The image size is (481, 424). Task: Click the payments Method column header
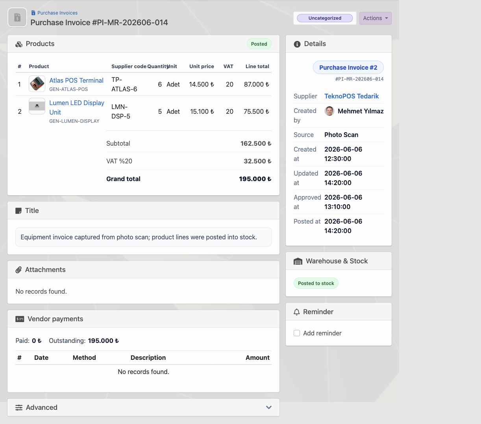(84, 357)
